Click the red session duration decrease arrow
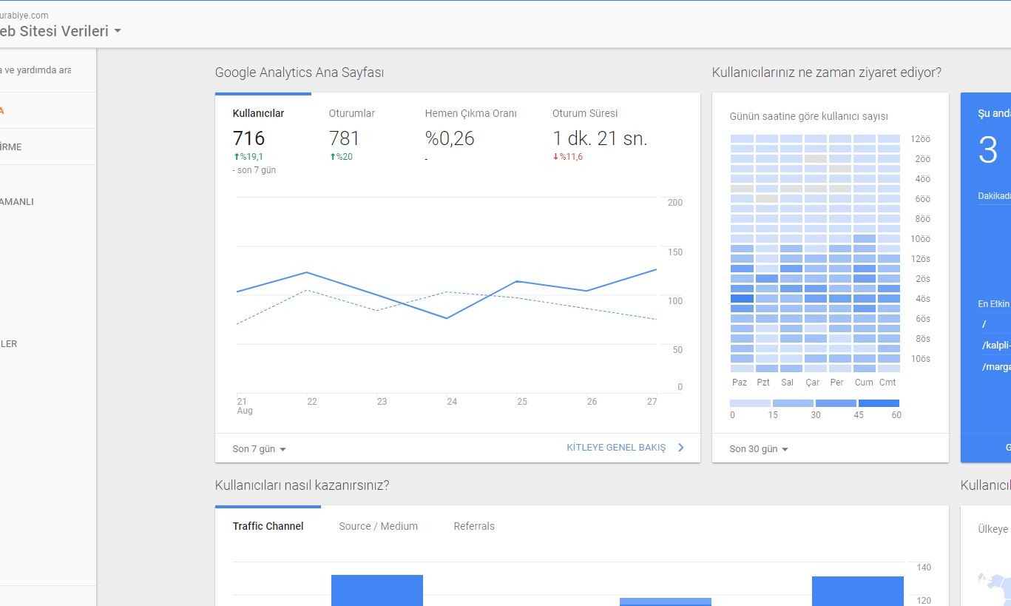Viewport: 1011px width, 606px height. 555,157
